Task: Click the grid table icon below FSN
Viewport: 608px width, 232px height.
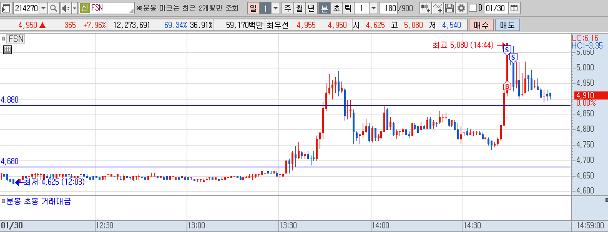Action: (x=7, y=50)
